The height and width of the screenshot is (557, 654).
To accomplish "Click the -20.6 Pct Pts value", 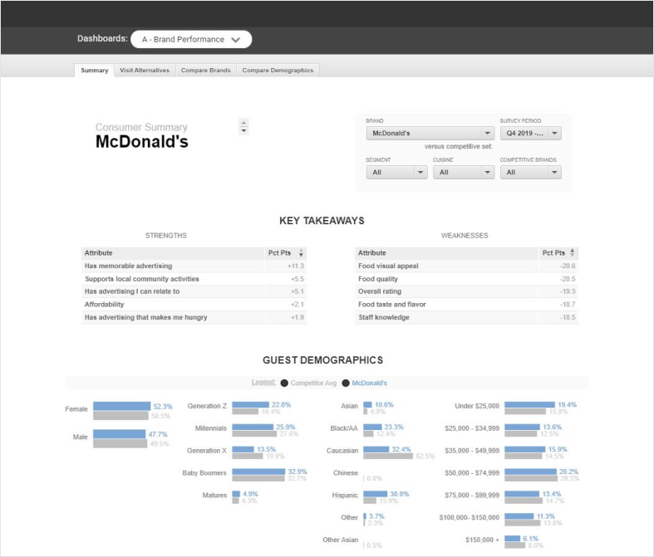I will [x=568, y=266].
